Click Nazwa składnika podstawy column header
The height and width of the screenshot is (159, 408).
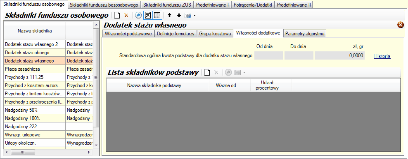click(158, 85)
